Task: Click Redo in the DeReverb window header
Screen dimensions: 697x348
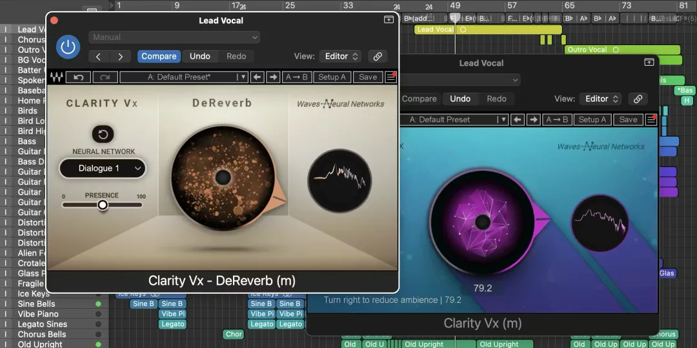Action: pos(236,56)
